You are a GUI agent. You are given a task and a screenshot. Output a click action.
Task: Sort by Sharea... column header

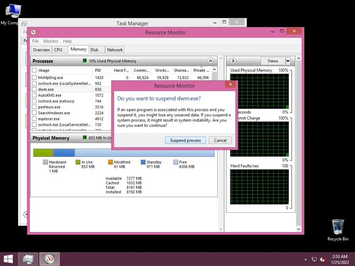pyautogui.click(x=181, y=70)
